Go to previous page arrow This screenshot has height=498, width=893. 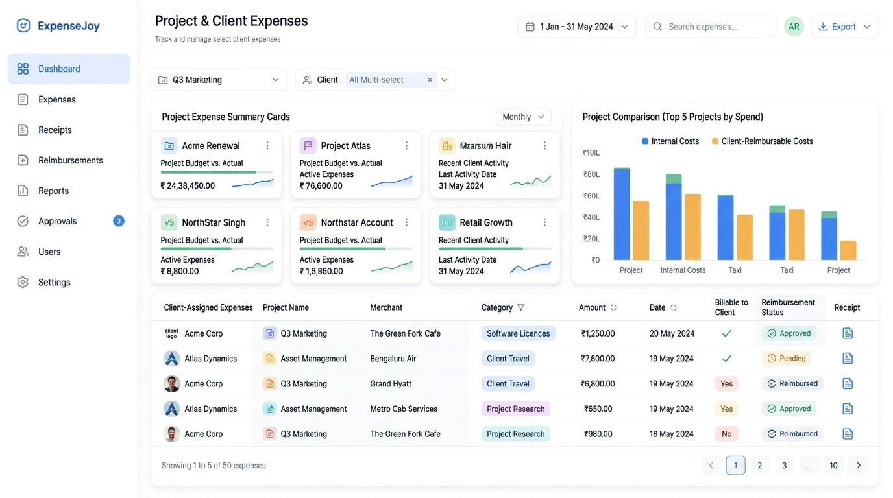coord(711,466)
